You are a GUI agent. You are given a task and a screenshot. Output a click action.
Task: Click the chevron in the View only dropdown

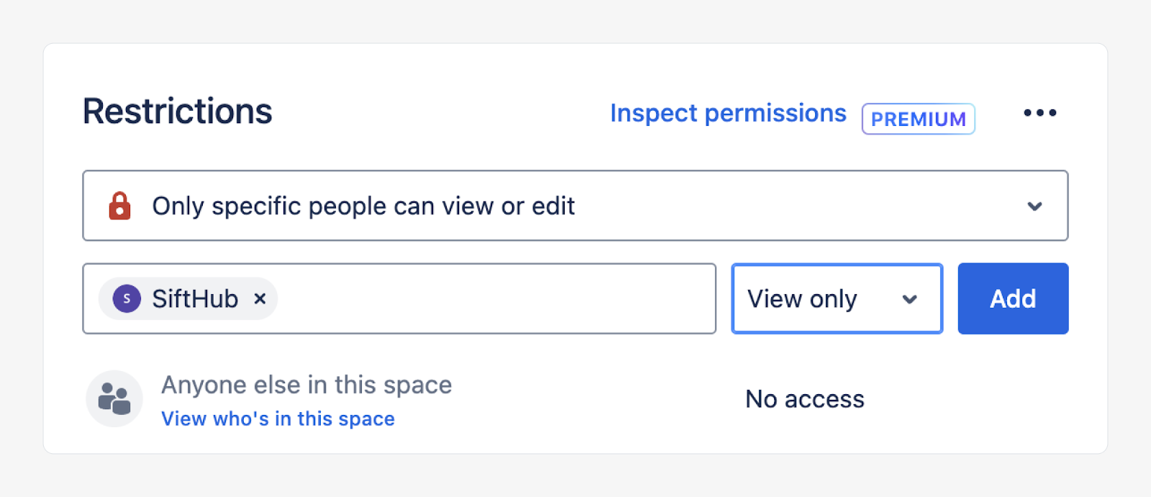(909, 299)
